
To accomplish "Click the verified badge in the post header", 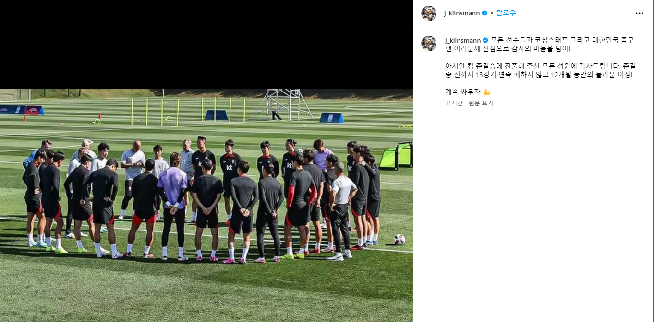I will point(484,13).
